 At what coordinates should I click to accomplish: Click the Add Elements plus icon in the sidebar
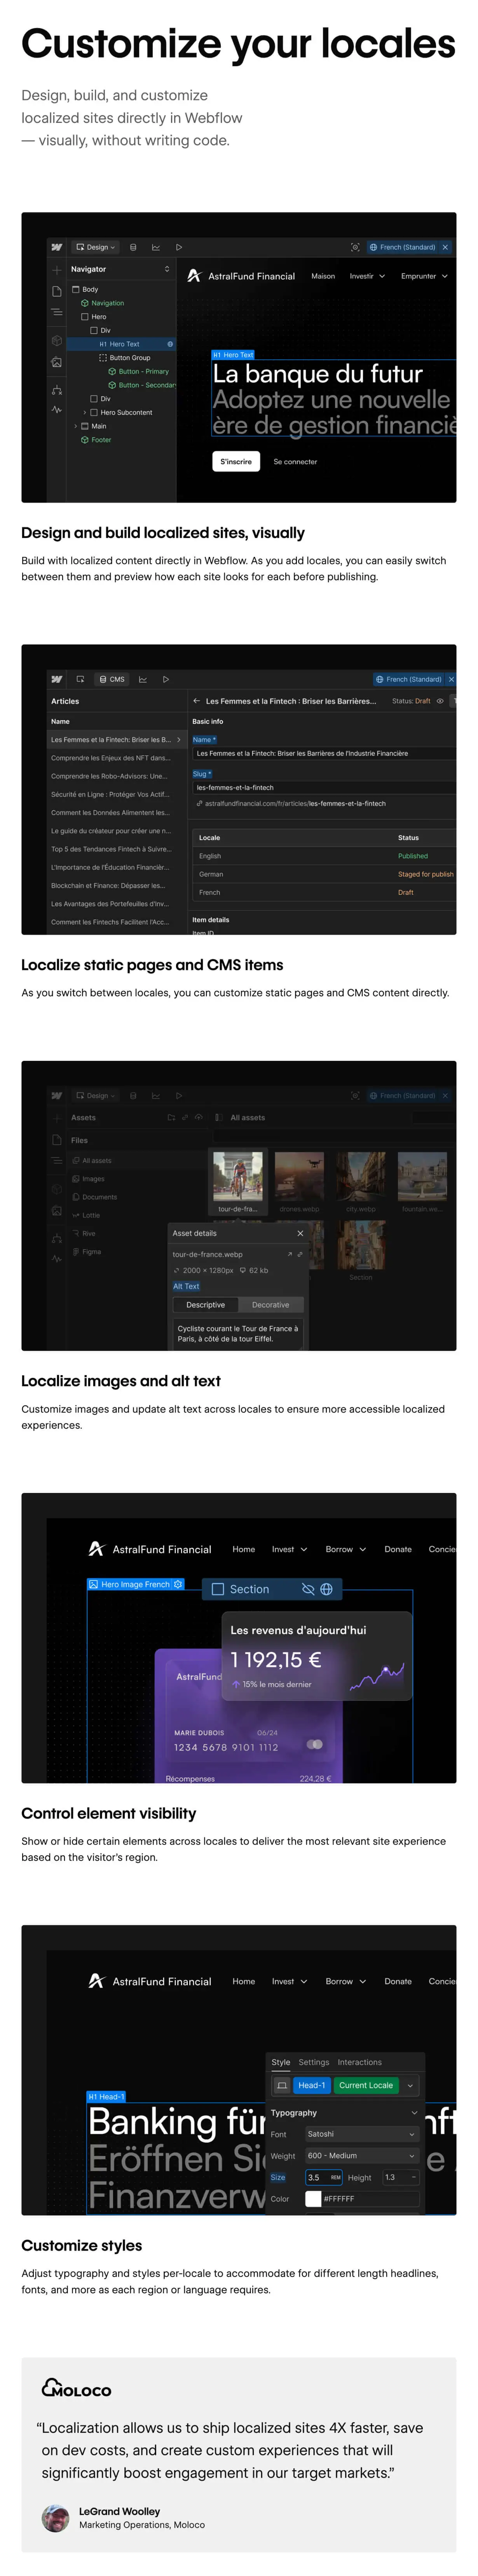(57, 270)
